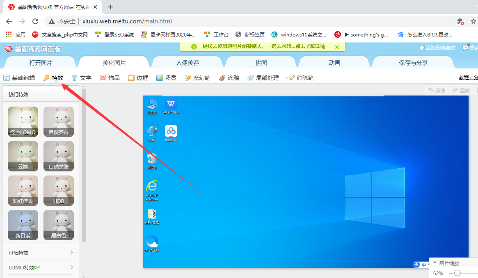Choose the 文字 text tool
This screenshot has height=278, width=478.
[81, 78]
